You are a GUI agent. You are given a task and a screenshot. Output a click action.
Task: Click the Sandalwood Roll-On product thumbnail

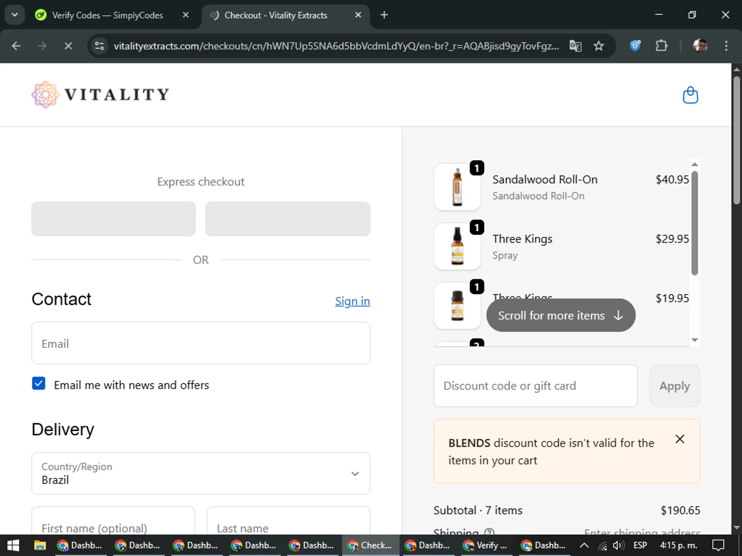458,187
